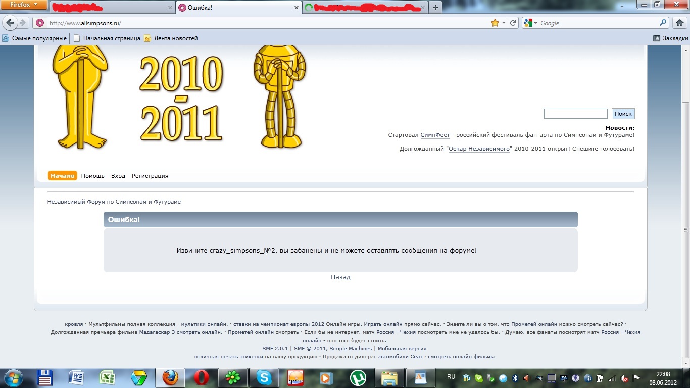Open Skype from the taskbar
The width and height of the screenshot is (690, 388).
(264, 378)
